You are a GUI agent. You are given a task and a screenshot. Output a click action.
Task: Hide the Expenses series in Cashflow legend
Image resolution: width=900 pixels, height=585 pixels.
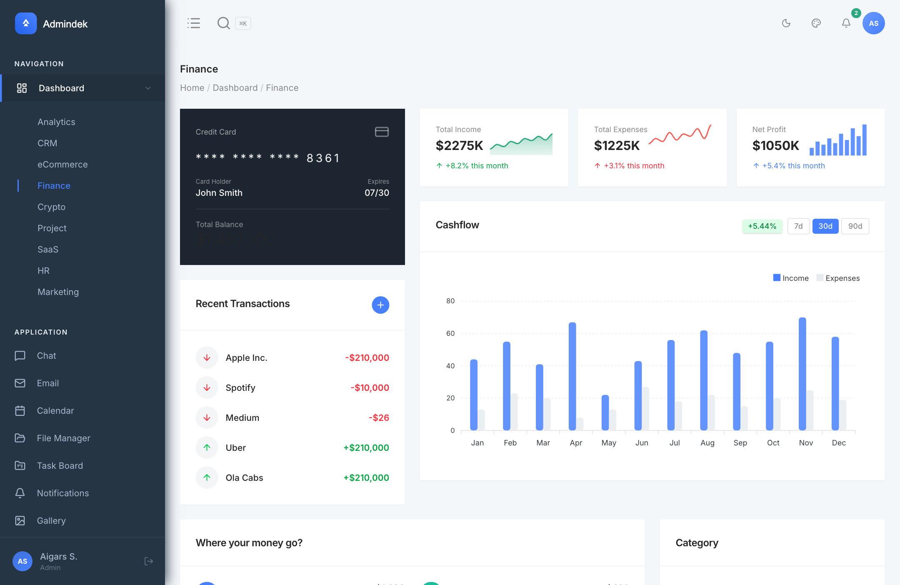[x=837, y=278]
